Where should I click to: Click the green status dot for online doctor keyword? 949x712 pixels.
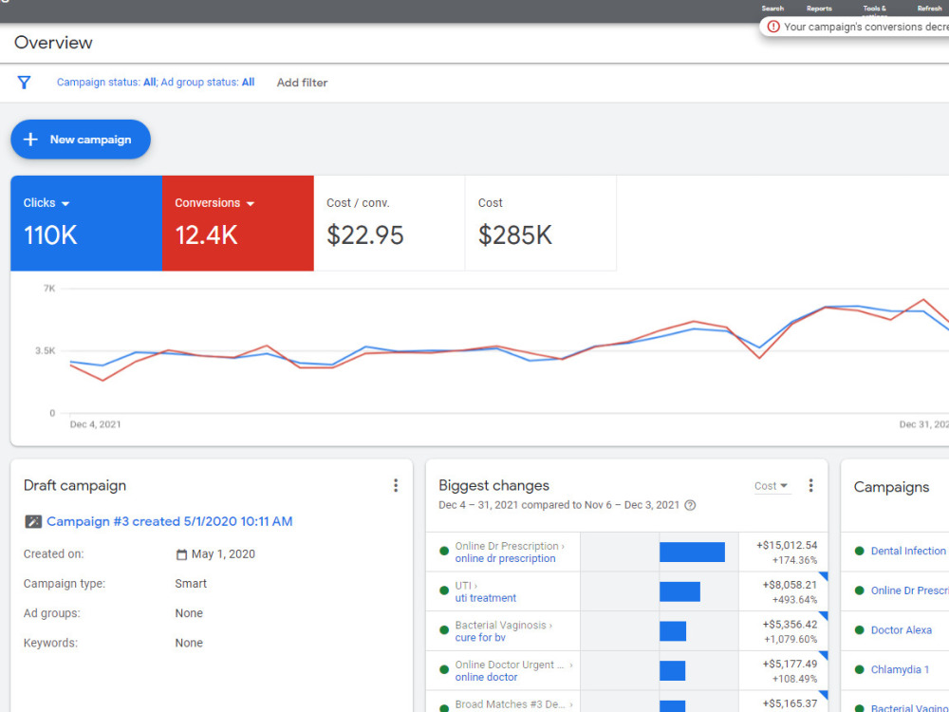tap(443, 671)
